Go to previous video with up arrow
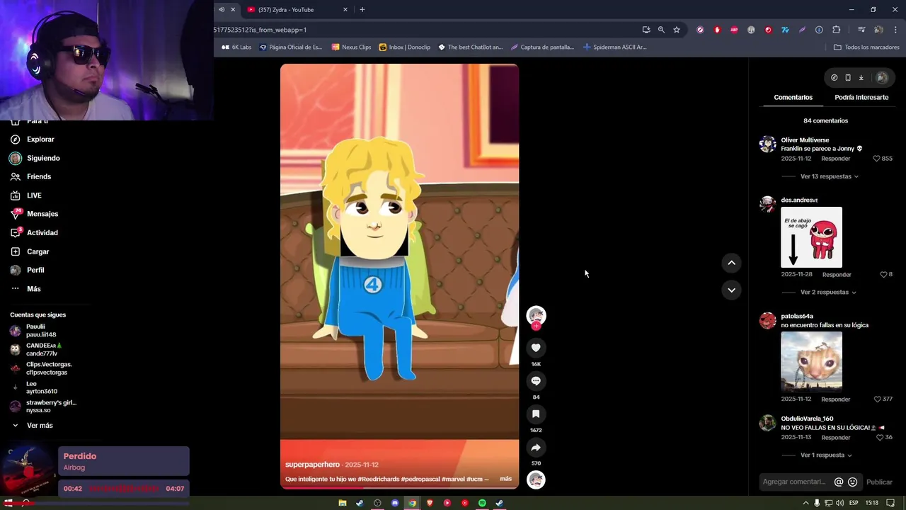The width and height of the screenshot is (906, 510). [x=731, y=263]
